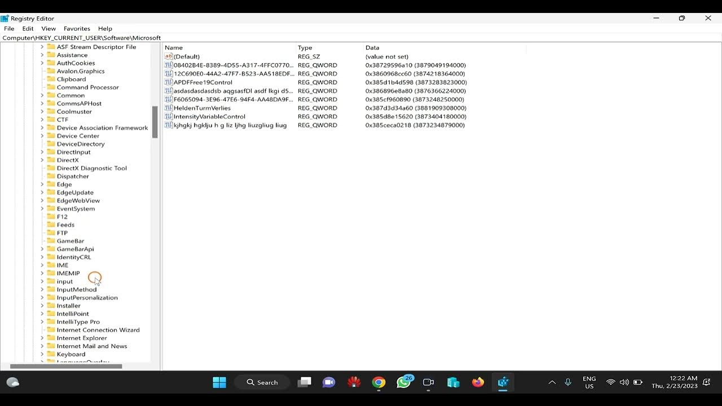Click the HeldenTurmVerlies QWORD value icon
The width and height of the screenshot is (722, 406).
(x=169, y=108)
